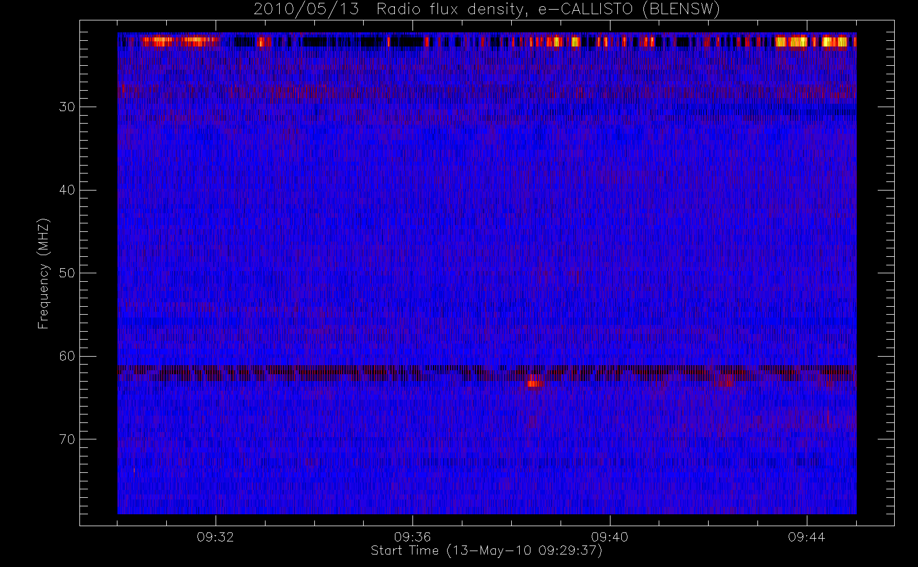
Task: Click the '50' frequency tick label
Action: click(67, 273)
